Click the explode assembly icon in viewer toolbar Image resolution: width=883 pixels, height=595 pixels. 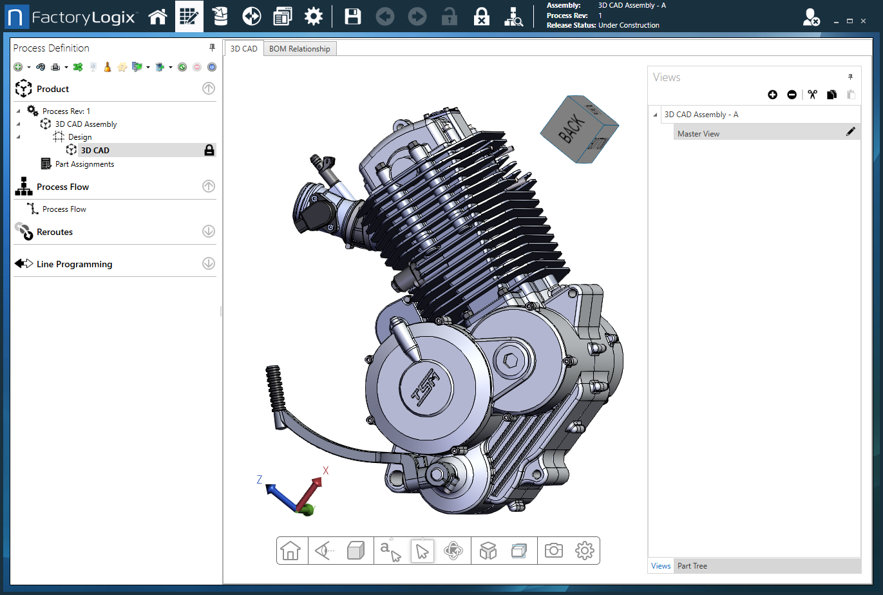pyautogui.click(x=488, y=551)
